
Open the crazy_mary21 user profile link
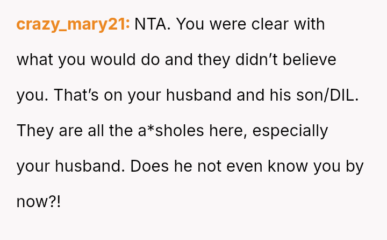73,24
